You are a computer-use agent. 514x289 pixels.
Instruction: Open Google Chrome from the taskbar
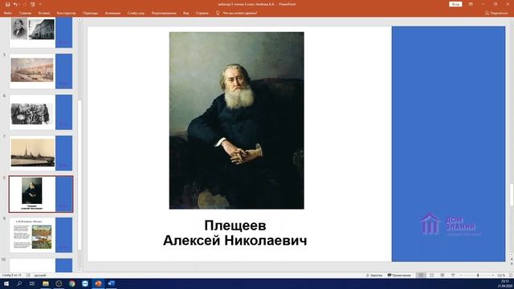(x=71, y=283)
